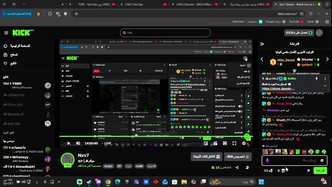This screenshot has height=187, width=332.
Task: Open YSMO channel in sidebar
Action: [x=27, y=85]
